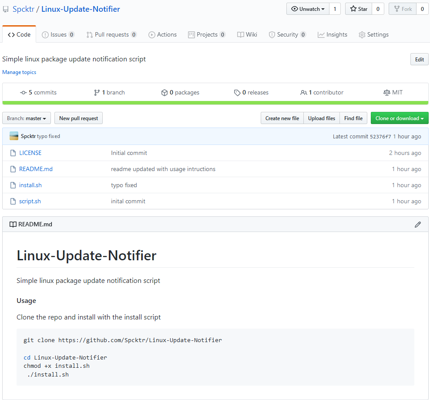The height and width of the screenshot is (400, 430).
Task: Open Linux-Update-Notifier repository title link
Action: [81, 9]
